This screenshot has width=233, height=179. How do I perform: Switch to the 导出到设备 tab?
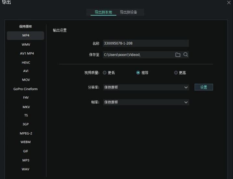click(x=129, y=12)
